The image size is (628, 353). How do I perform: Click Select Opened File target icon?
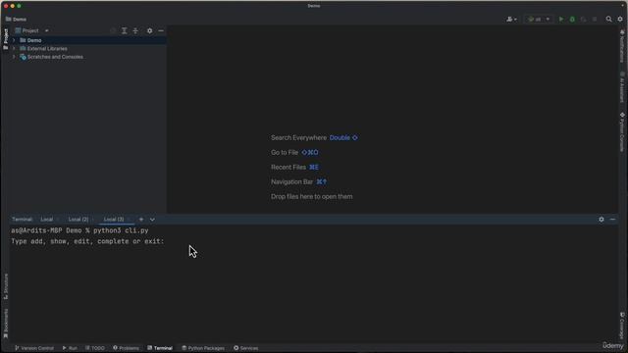click(113, 30)
